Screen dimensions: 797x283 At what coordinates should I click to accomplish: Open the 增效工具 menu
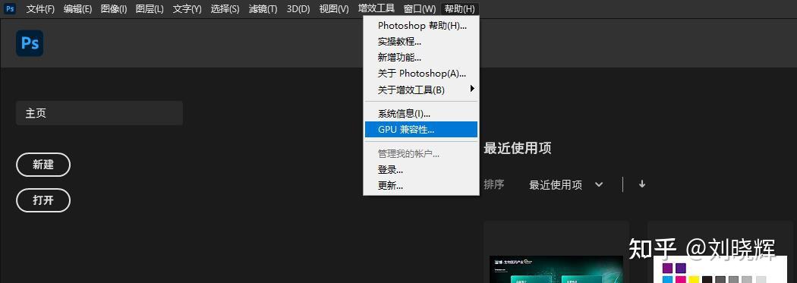(376, 8)
